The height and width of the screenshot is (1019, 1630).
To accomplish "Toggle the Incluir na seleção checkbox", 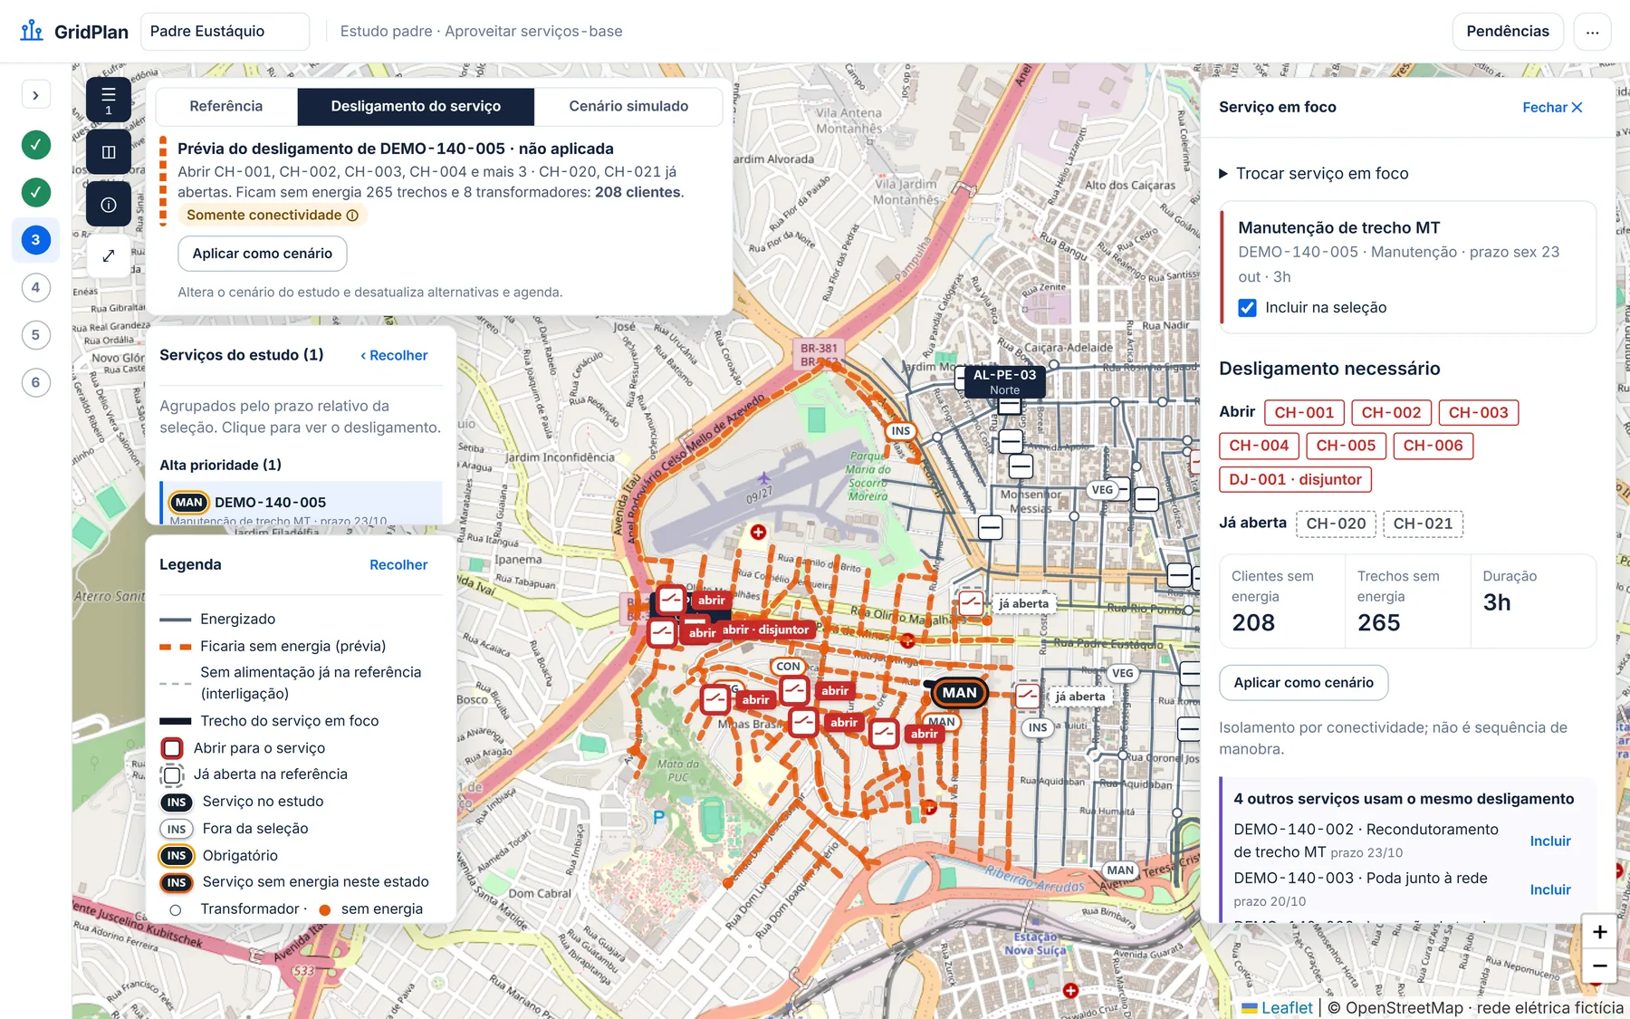I will click(1247, 308).
